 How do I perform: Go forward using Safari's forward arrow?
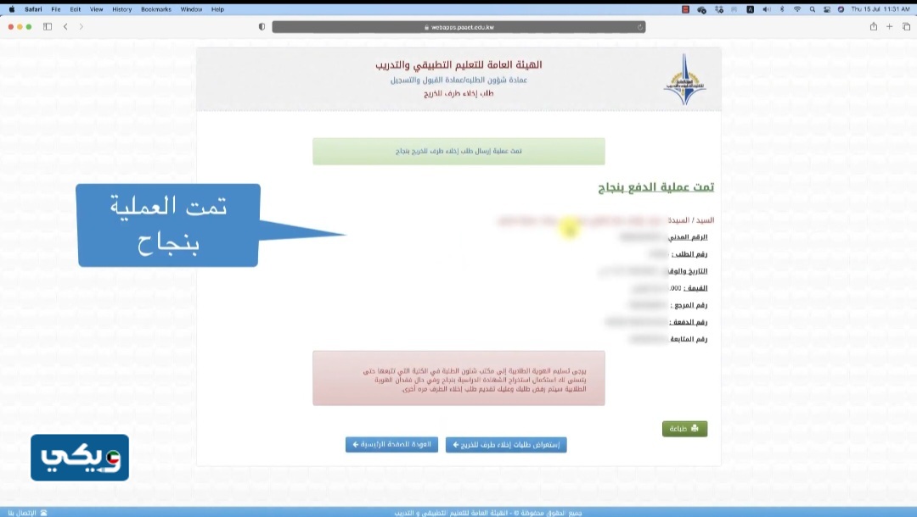[x=82, y=27]
